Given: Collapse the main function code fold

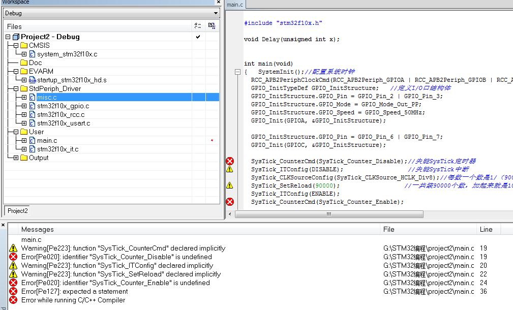Looking at the screenshot, I should click(x=238, y=72).
